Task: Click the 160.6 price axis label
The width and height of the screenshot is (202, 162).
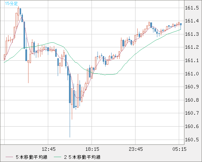Action: (192, 127)
